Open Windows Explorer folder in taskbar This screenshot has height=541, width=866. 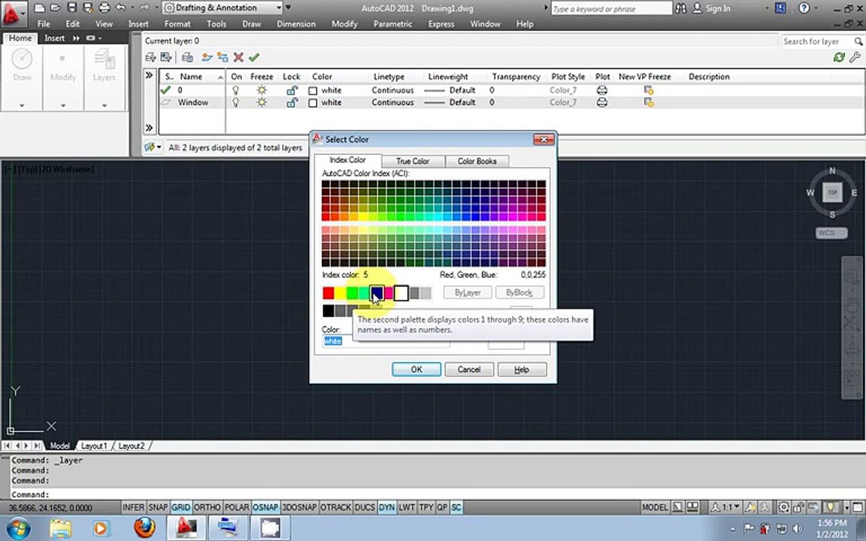(x=60, y=528)
